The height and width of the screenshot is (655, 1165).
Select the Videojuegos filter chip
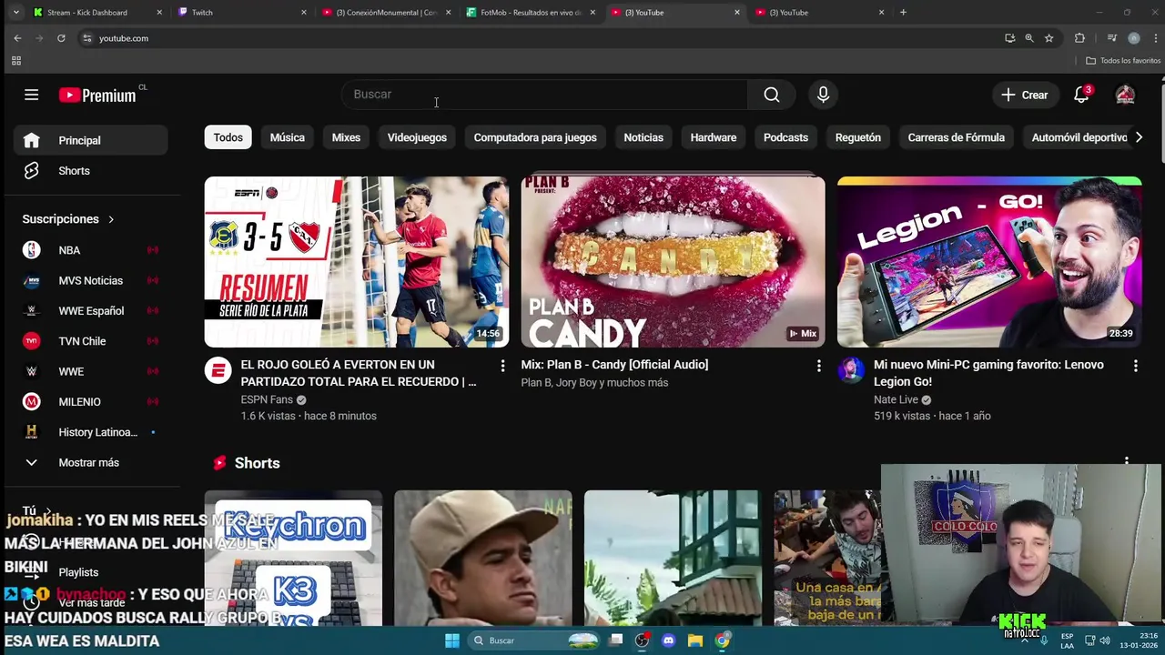point(417,137)
